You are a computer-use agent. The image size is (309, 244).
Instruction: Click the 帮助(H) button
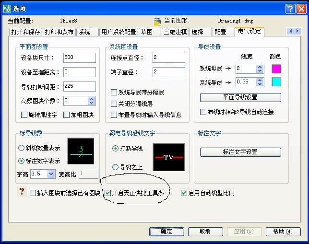(x=283, y=232)
